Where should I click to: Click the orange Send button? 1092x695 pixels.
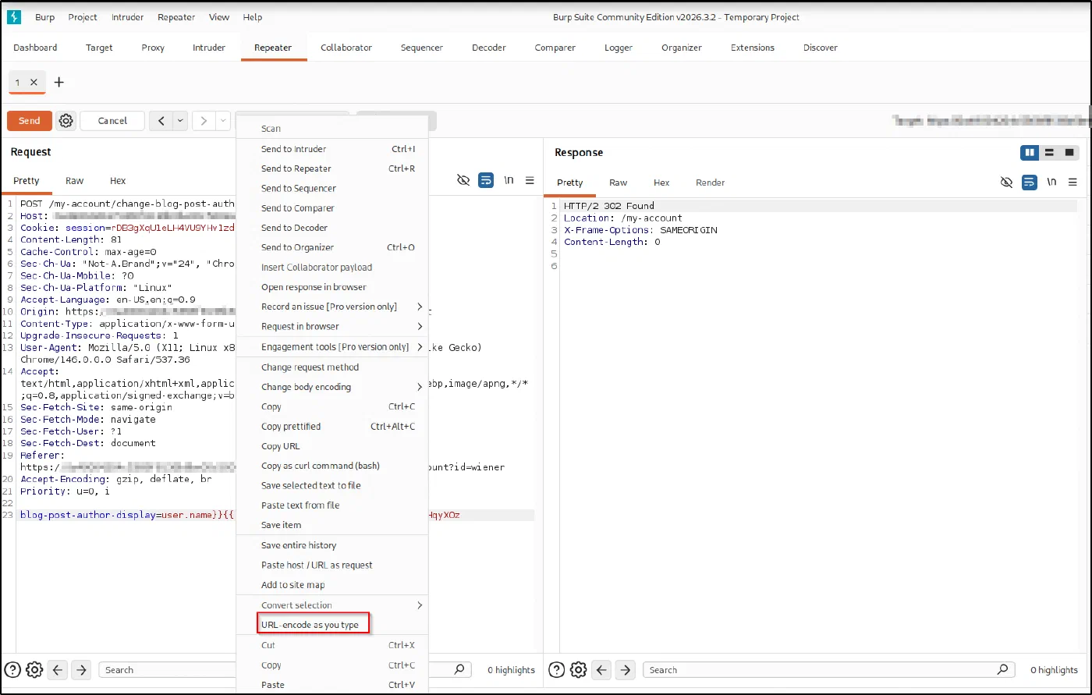30,121
